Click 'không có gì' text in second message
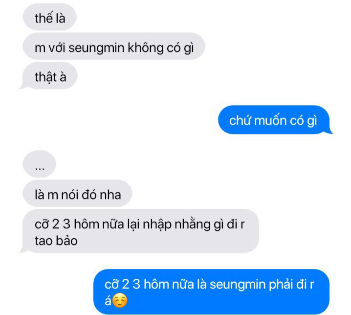The height and width of the screenshot is (315, 351). pos(161,48)
